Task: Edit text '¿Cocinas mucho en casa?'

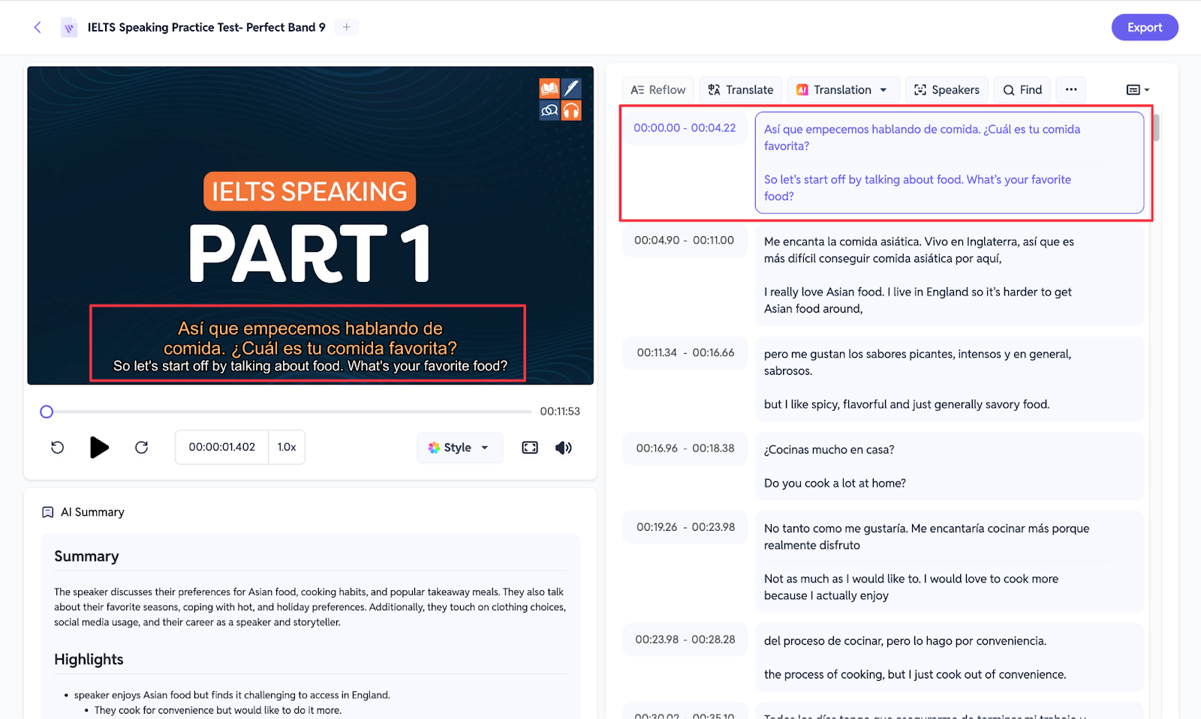Action: pos(829,450)
